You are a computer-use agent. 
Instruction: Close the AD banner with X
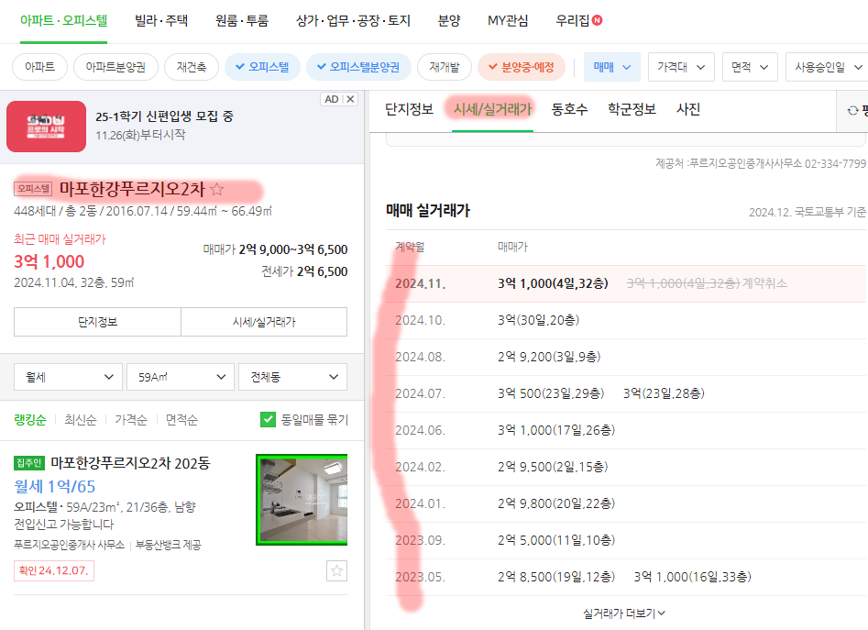350,99
